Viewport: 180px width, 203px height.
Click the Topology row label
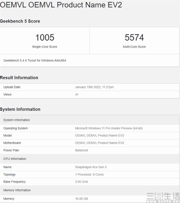tap(9, 175)
